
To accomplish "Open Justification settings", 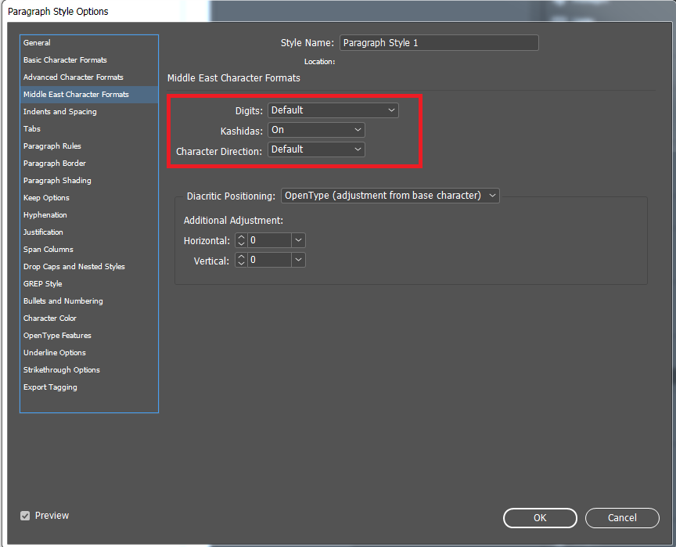I will pyautogui.click(x=89, y=232).
